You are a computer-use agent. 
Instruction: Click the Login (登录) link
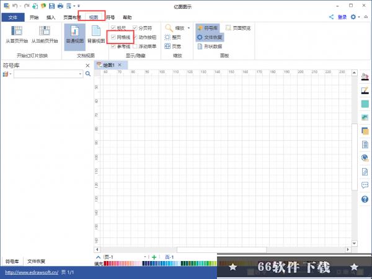point(342,17)
